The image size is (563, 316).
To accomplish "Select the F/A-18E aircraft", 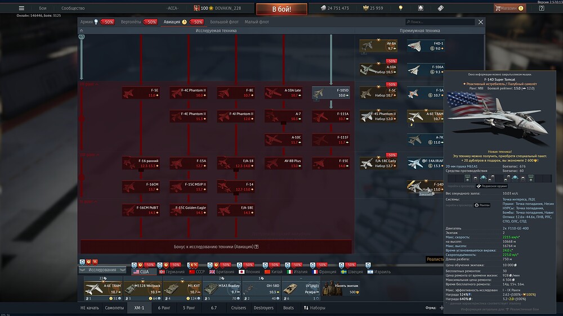I will [x=235, y=210].
